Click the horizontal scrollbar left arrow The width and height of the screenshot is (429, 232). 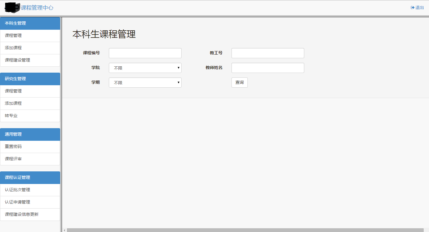pyautogui.click(x=64, y=230)
